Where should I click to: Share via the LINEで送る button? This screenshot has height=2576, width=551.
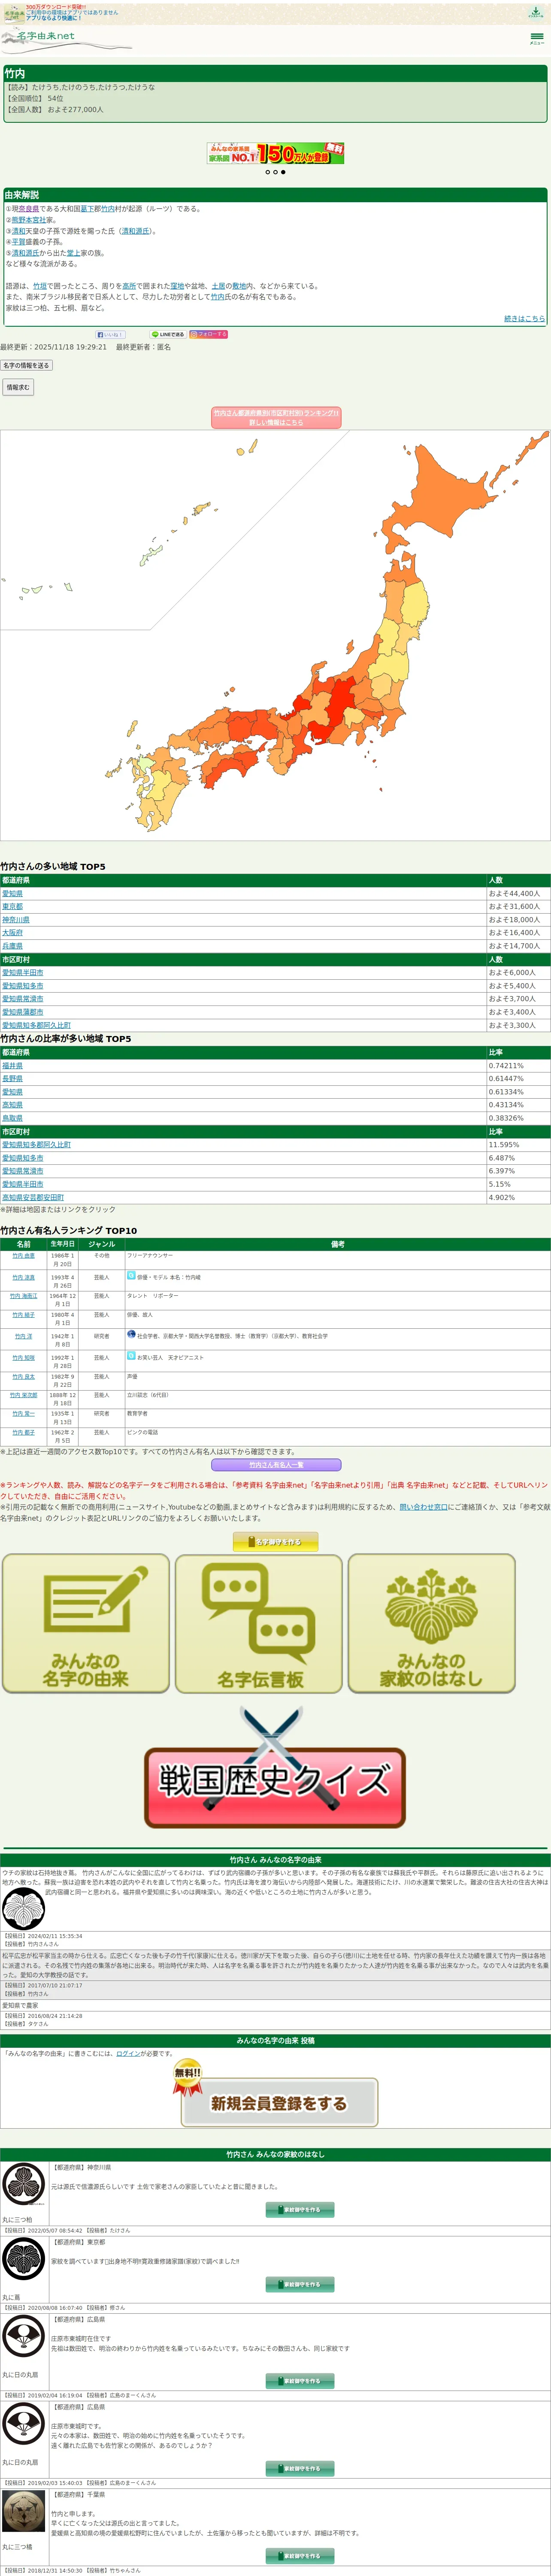[x=168, y=334]
